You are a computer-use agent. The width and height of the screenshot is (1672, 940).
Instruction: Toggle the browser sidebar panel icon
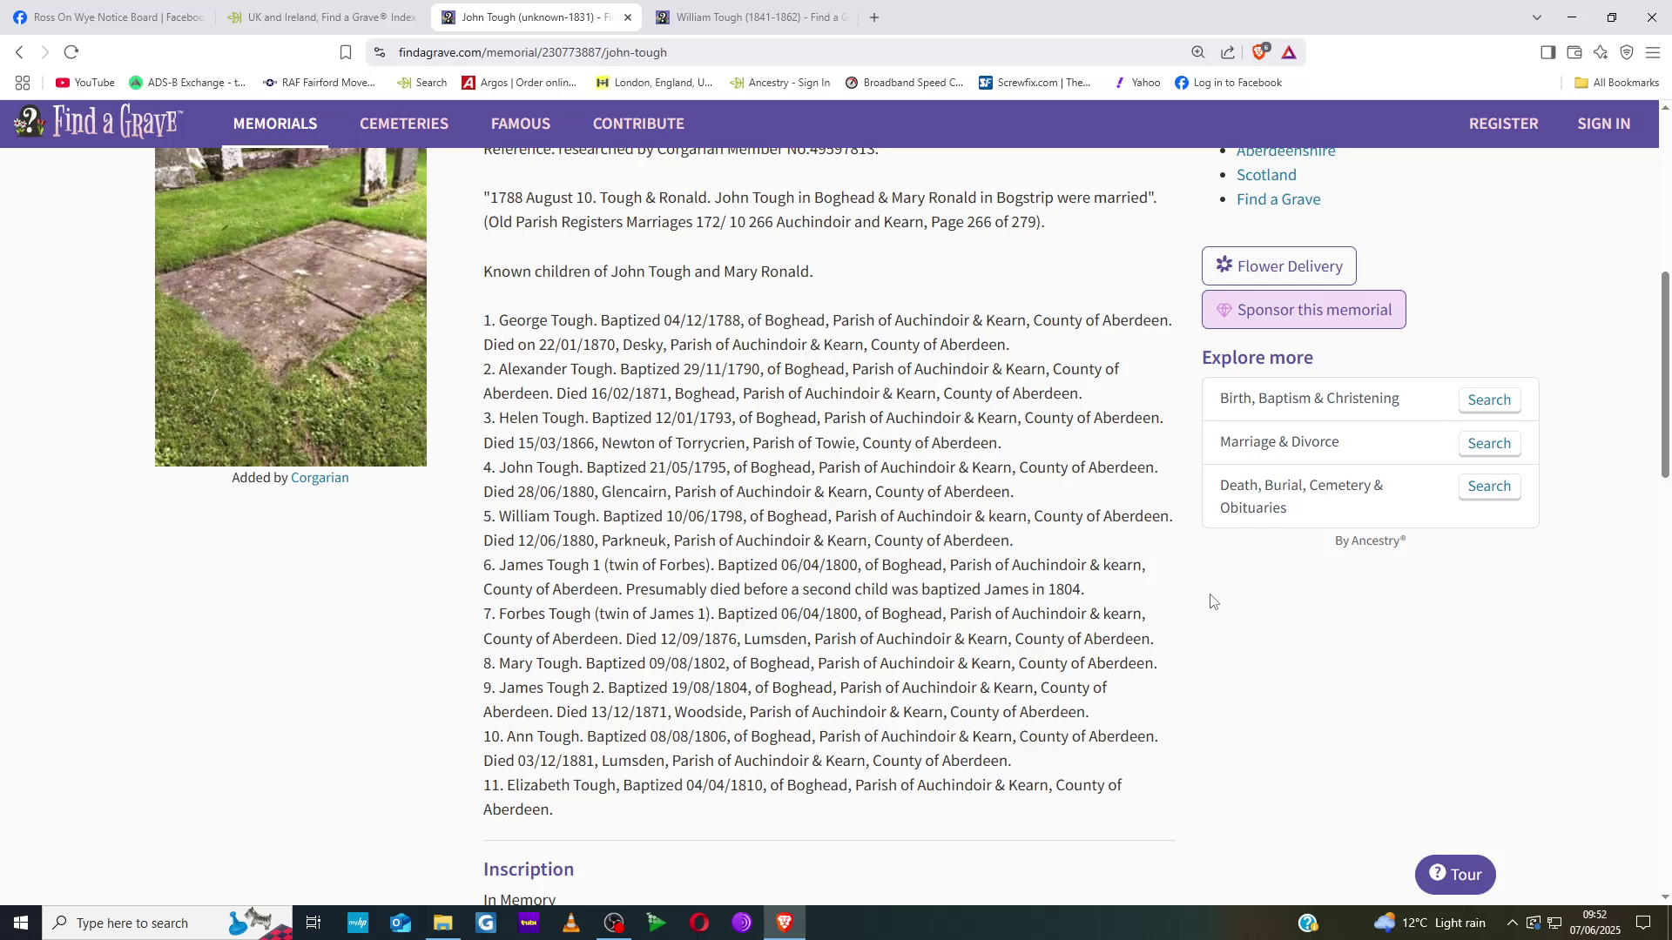coord(1547,52)
